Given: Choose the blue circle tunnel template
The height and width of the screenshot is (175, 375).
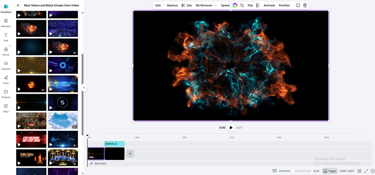Looking at the screenshot, I should point(63,65).
